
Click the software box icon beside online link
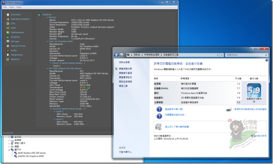point(159,127)
